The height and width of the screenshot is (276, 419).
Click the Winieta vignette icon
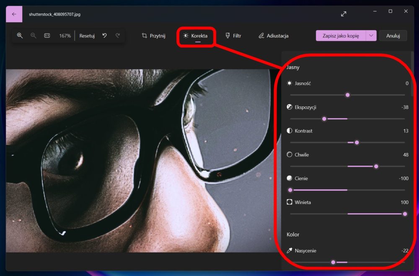pos(290,202)
